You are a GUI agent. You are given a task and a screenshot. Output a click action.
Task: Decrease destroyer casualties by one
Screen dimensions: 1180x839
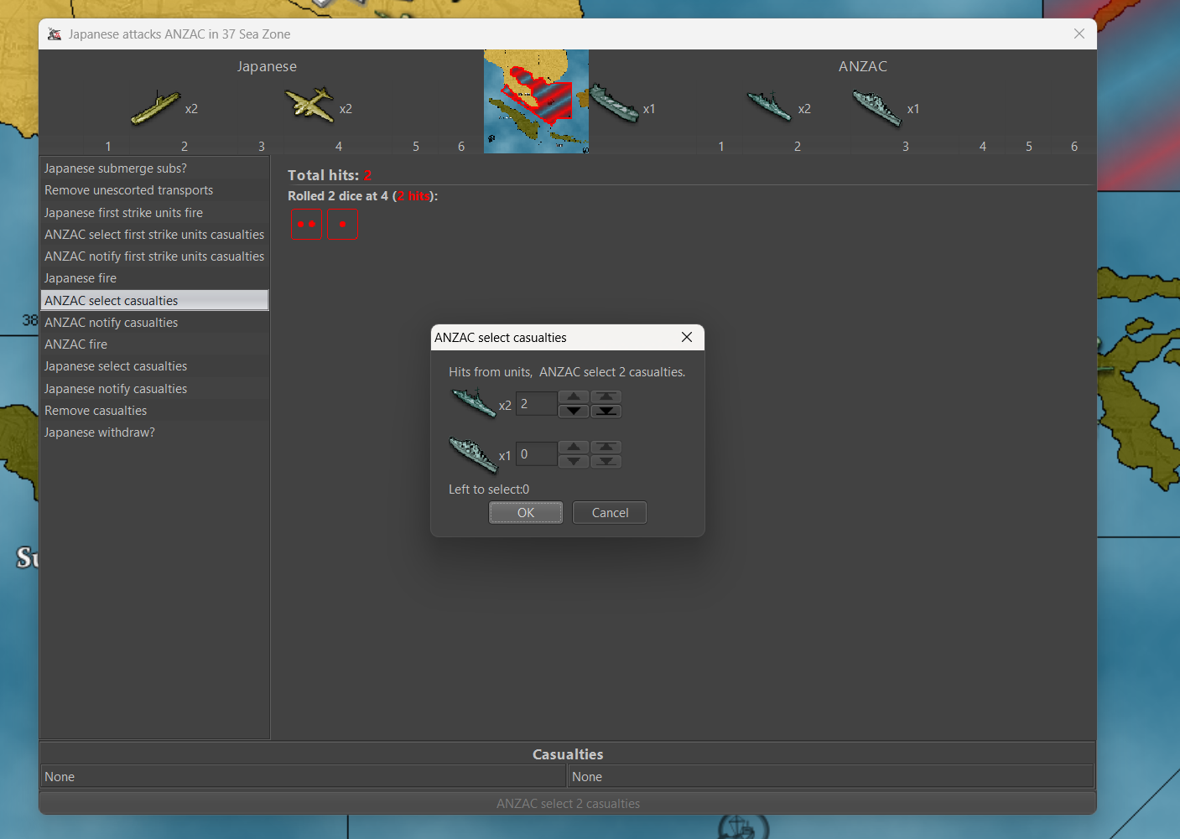pos(574,411)
